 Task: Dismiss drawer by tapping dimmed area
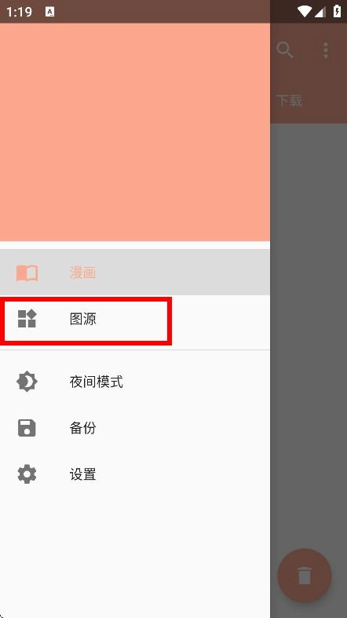click(309, 335)
